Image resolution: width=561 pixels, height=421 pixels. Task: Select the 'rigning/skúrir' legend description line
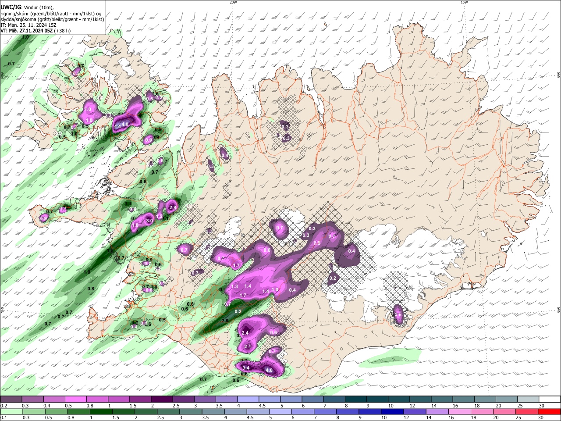tap(51, 14)
